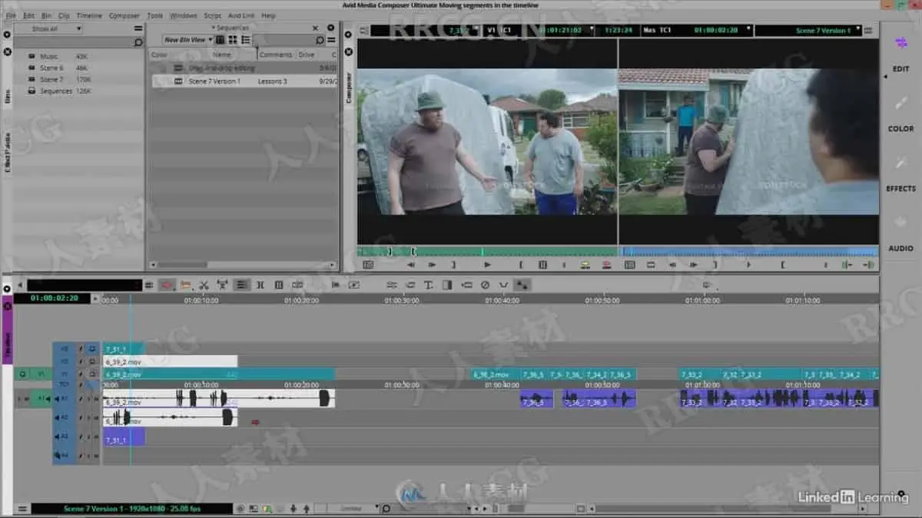Click the bin container search magnifier
Screen dimensions: 922x518
(x=138, y=42)
